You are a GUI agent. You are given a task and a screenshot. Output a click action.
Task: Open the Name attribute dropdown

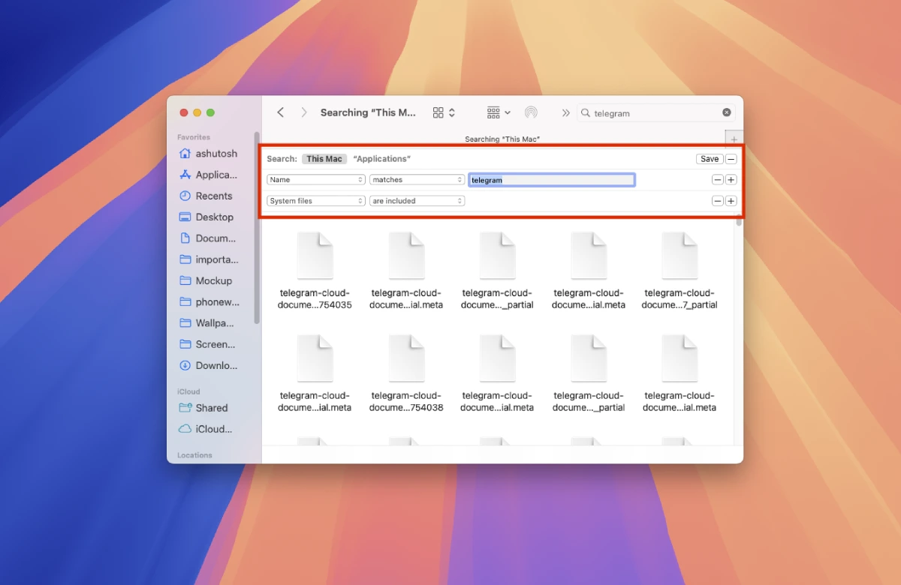point(316,180)
